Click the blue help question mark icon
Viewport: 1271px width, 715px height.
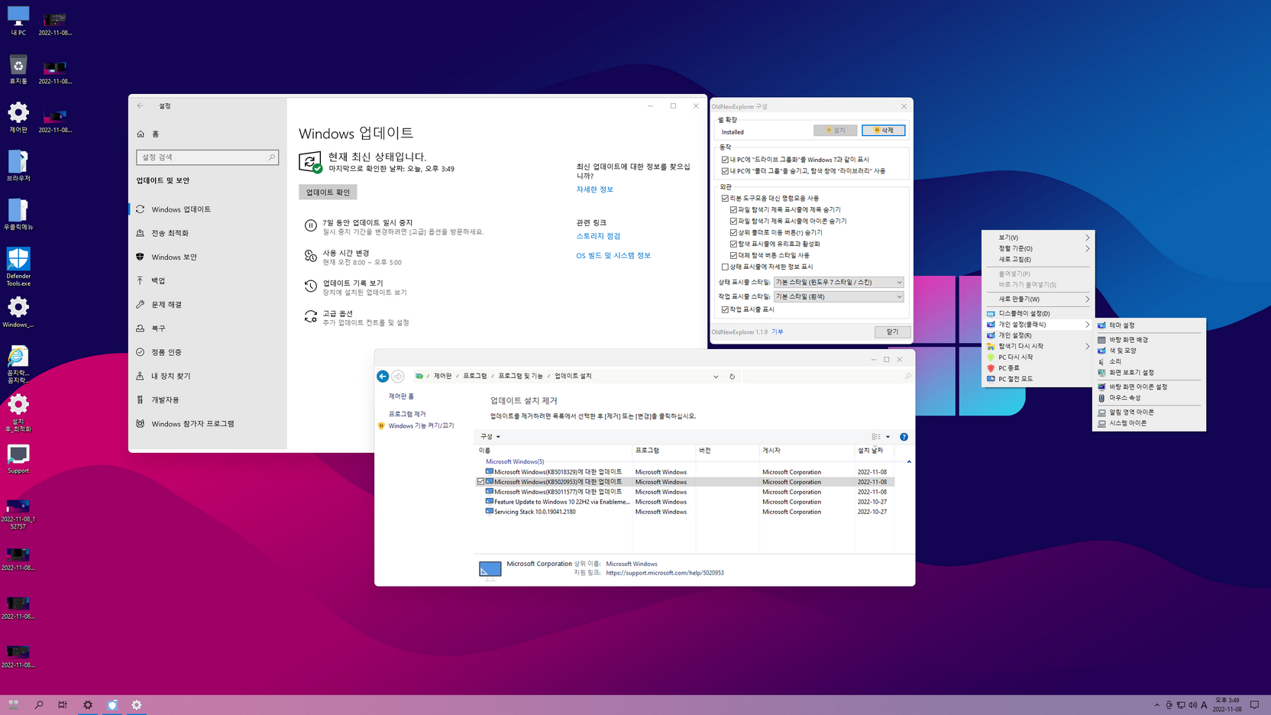point(904,437)
